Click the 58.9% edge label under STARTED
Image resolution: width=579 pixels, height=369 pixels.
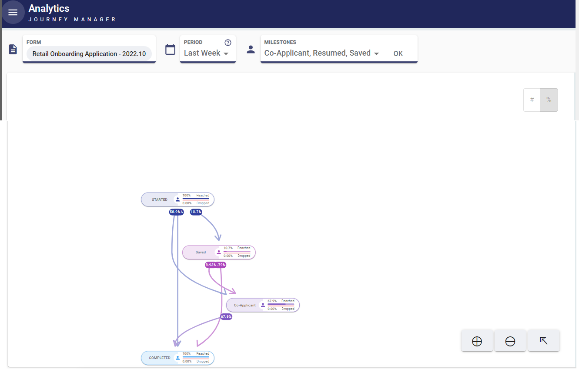pos(176,212)
